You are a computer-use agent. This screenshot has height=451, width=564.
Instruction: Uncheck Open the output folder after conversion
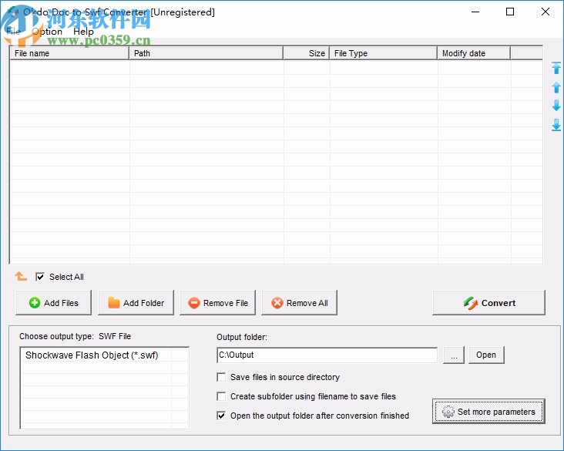point(221,416)
